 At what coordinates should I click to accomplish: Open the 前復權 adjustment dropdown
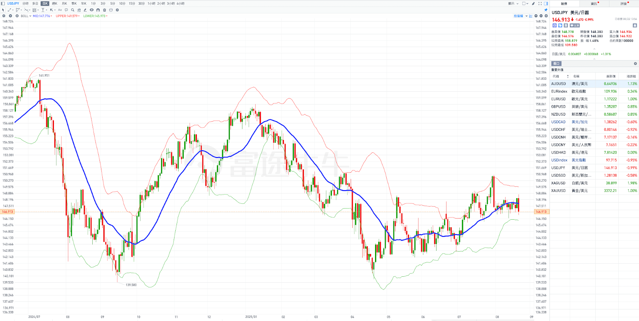point(520,16)
